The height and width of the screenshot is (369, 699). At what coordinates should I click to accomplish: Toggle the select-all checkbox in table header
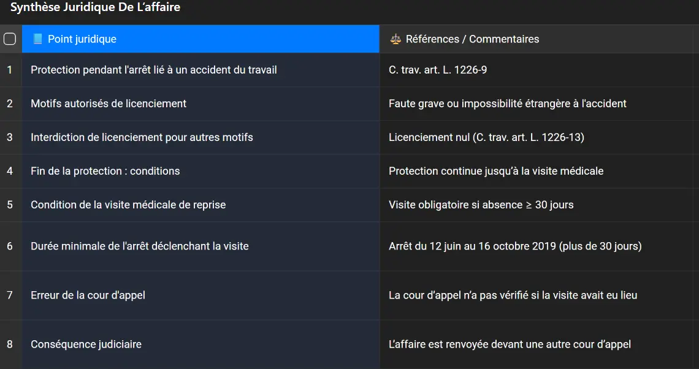click(10, 39)
